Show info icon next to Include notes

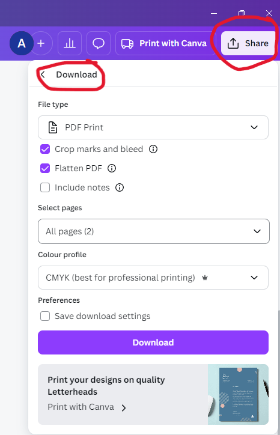[x=120, y=187]
